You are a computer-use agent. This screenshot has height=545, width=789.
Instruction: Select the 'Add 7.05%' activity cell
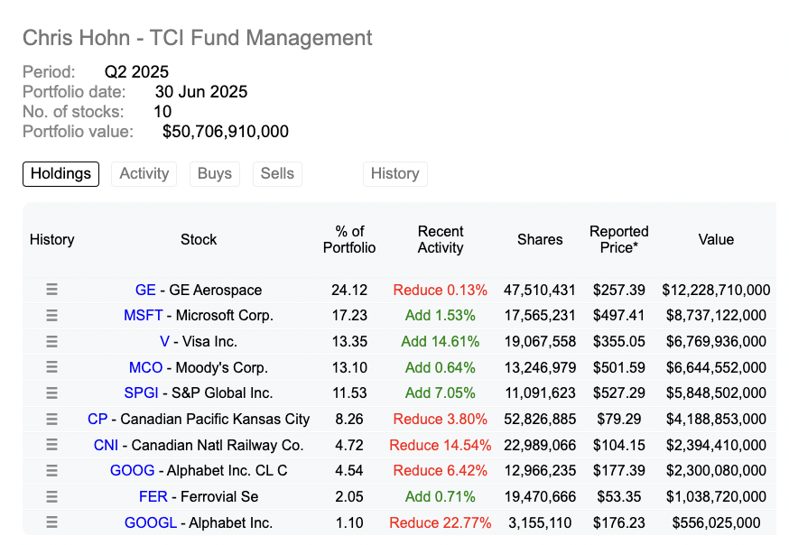441,393
